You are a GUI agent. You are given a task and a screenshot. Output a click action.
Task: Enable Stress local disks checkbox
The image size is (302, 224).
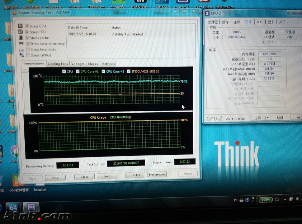28,50
